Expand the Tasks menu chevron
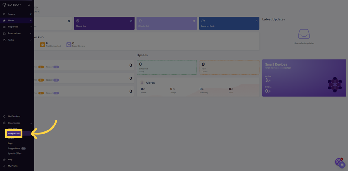Screen dimensions: 348x171 [x=31, y=40]
